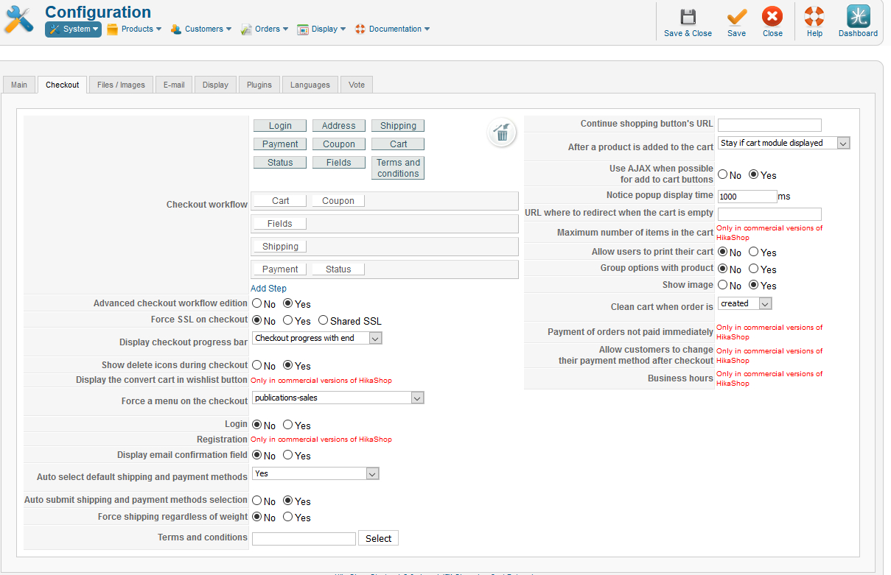Open Auto select default shipping and payment dropdown
Screen dimensions: 891x575
[315, 473]
